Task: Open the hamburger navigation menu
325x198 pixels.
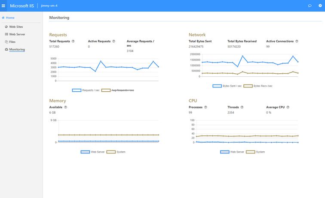Action: point(3,6)
